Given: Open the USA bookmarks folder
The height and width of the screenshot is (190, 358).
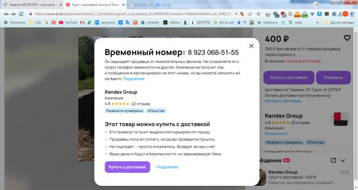Looking at the screenshot, I should tap(35, 22).
